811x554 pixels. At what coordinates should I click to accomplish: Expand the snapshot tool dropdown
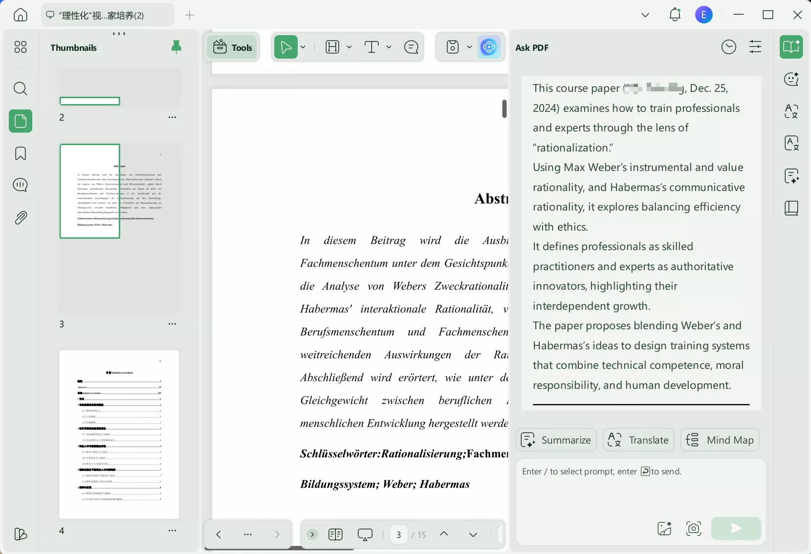coord(470,47)
